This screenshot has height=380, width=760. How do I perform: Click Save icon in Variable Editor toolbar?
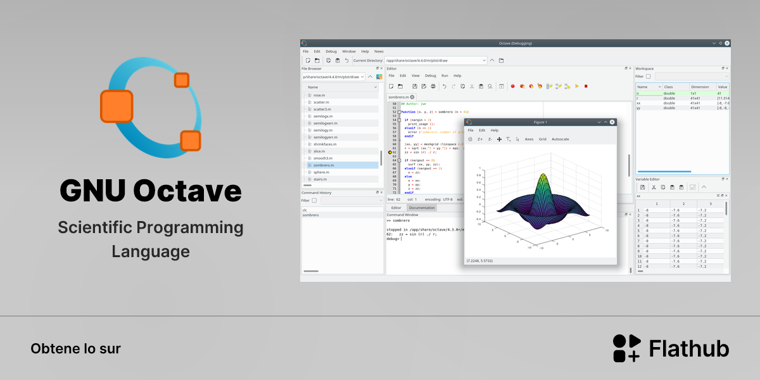point(642,187)
